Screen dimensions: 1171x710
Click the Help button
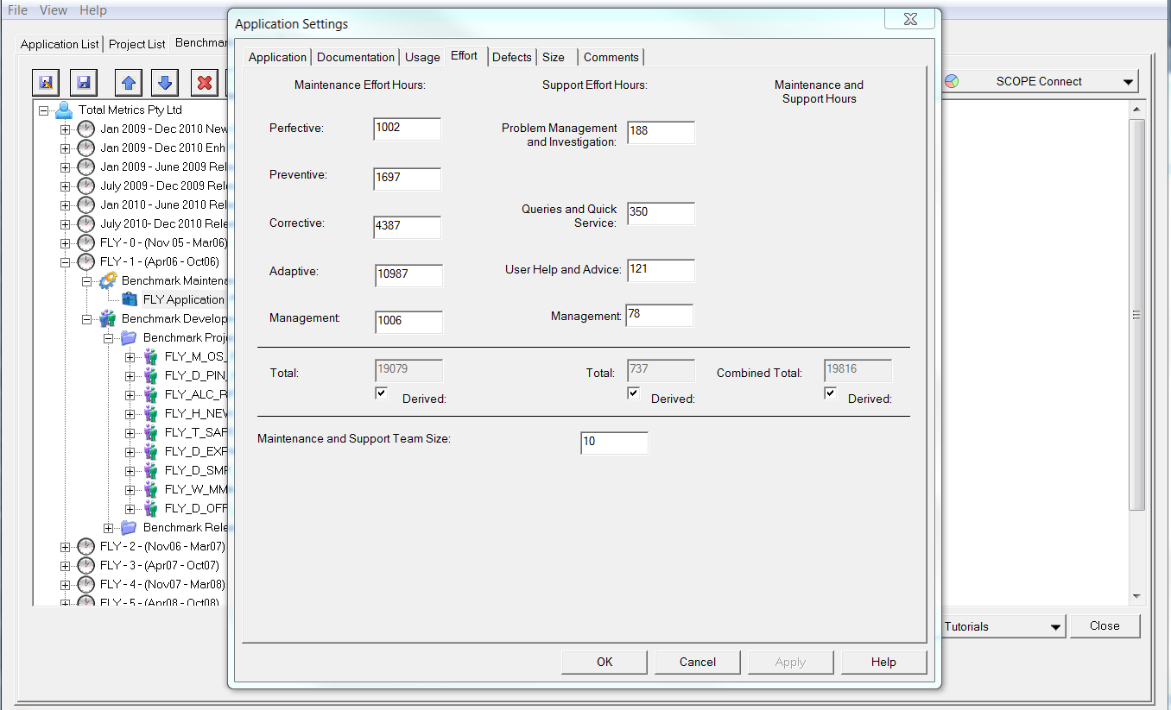point(883,662)
